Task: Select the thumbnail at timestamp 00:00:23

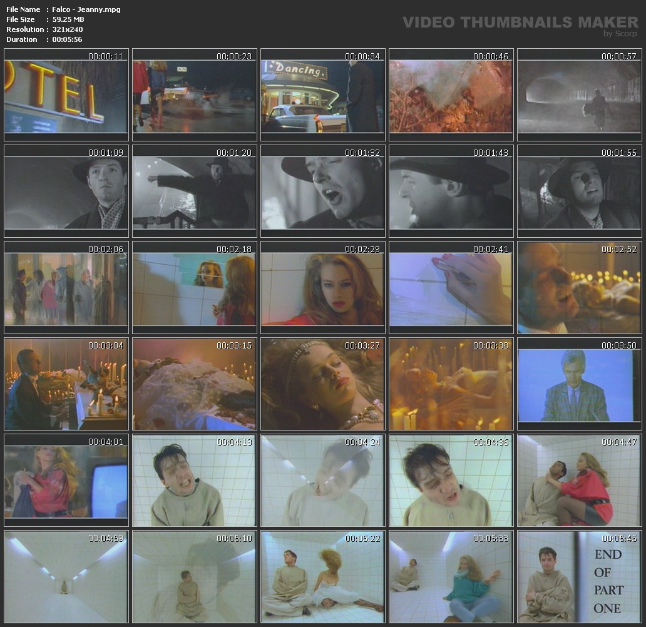Action: tap(195, 94)
